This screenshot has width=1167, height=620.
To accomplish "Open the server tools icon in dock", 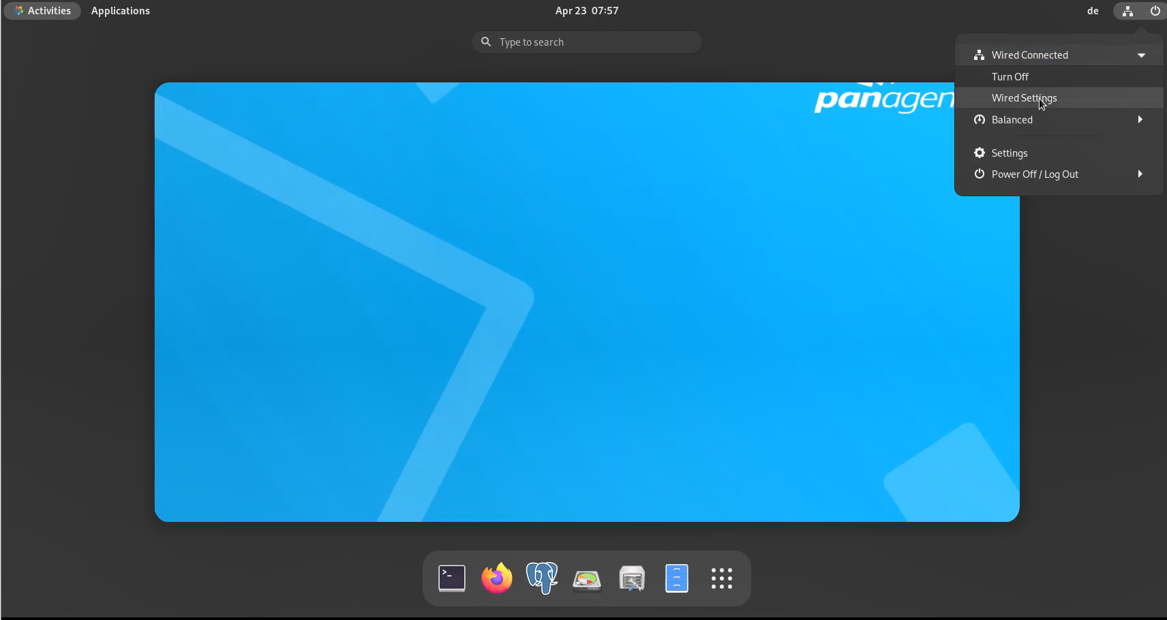I will pos(632,579).
